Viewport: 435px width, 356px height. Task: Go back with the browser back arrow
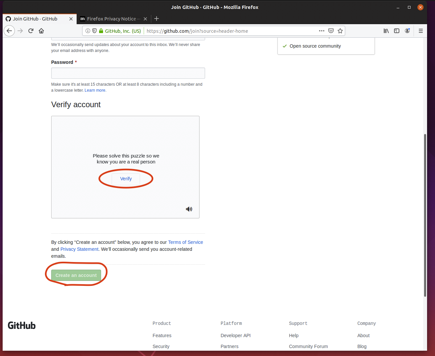tap(9, 31)
